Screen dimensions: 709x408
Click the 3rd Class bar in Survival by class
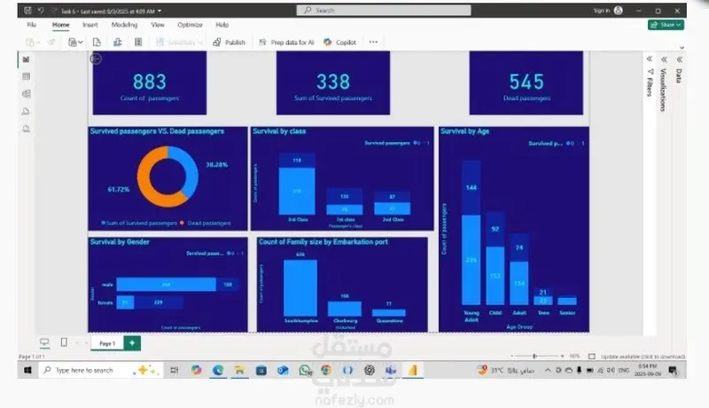(x=297, y=184)
